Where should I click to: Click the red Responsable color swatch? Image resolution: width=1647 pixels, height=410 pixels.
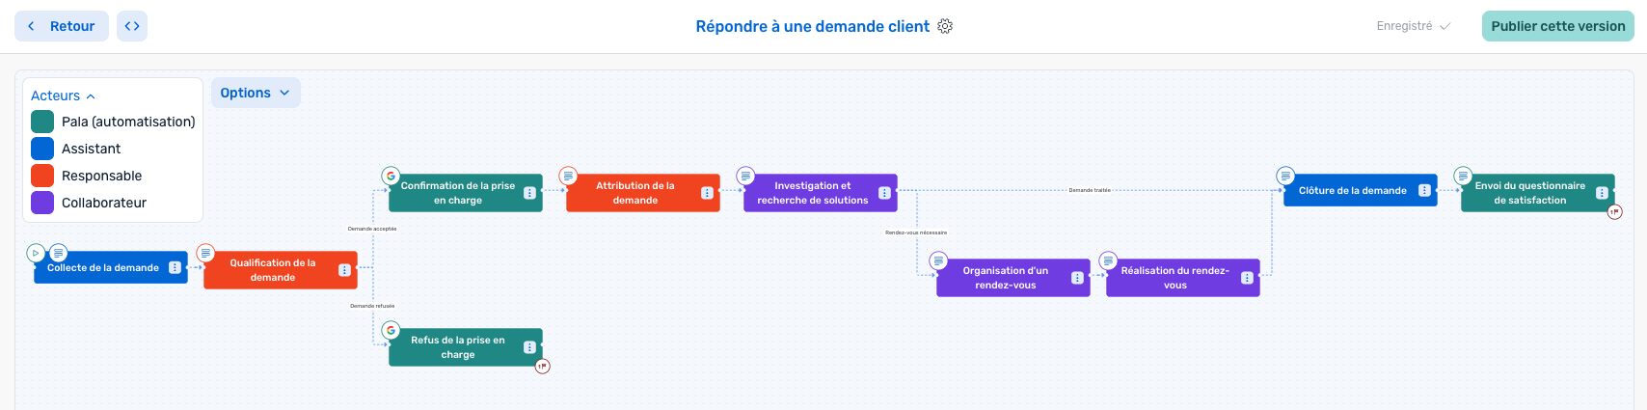click(42, 176)
